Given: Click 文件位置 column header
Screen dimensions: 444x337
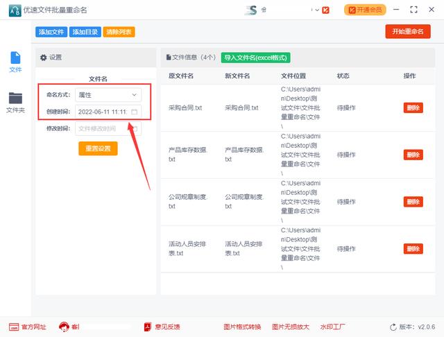Looking at the screenshot, I should pyautogui.click(x=293, y=76).
